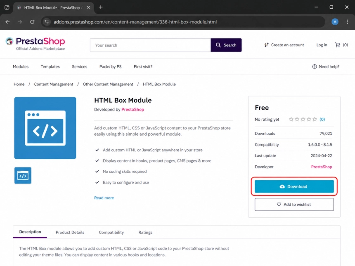Click the No coding skills required item
This screenshot has width=355, height=266.
point(125,172)
